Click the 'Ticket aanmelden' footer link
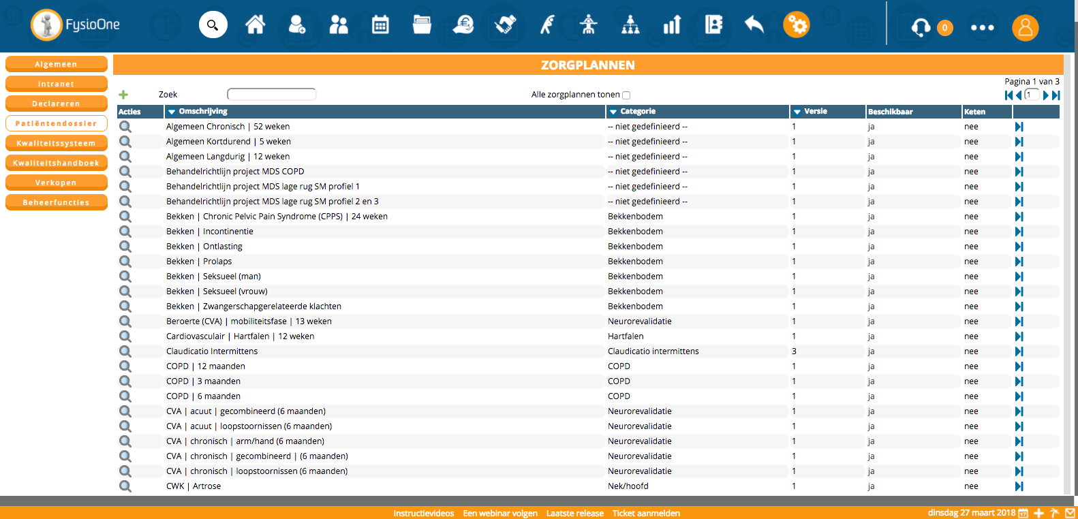 646,514
